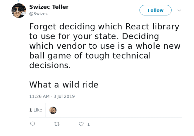This screenshot has width=194, height=136.
Task: Open the 11:26 AM - 3 Jul 2019 timestamp
Action: pyautogui.click(x=52, y=96)
